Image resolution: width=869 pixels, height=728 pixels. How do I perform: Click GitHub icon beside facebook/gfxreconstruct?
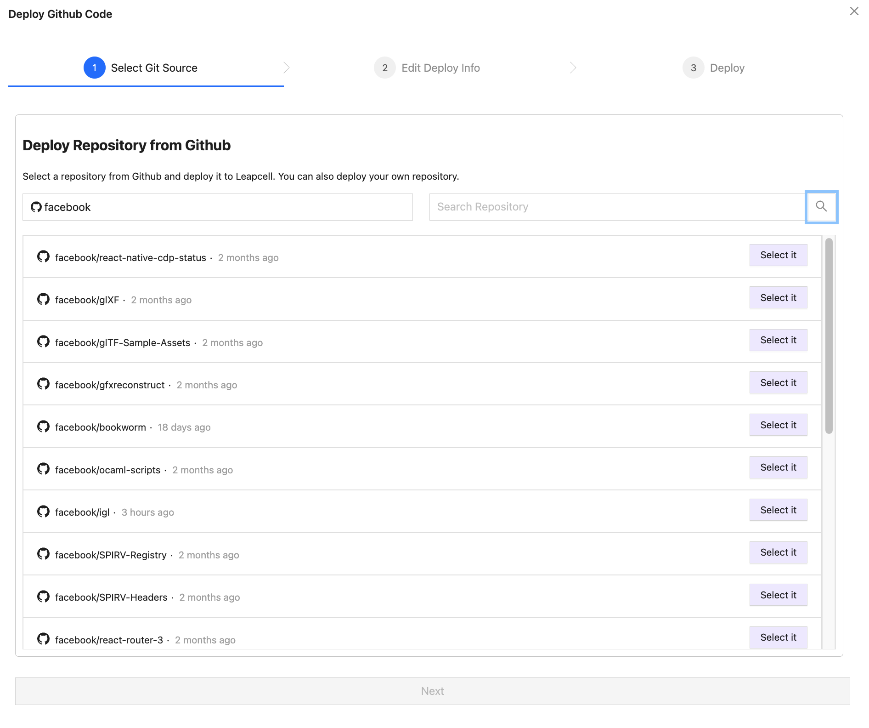tap(43, 384)
